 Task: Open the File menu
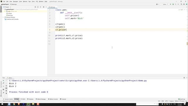(x=4, y=1)
